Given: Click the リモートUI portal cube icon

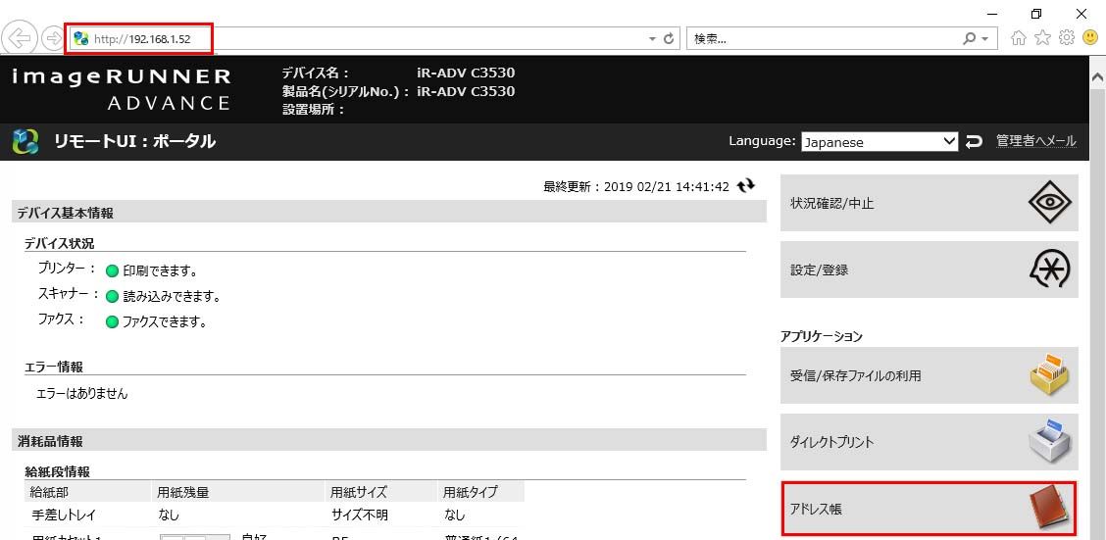Looking at the screenshot, I should 25,142.
